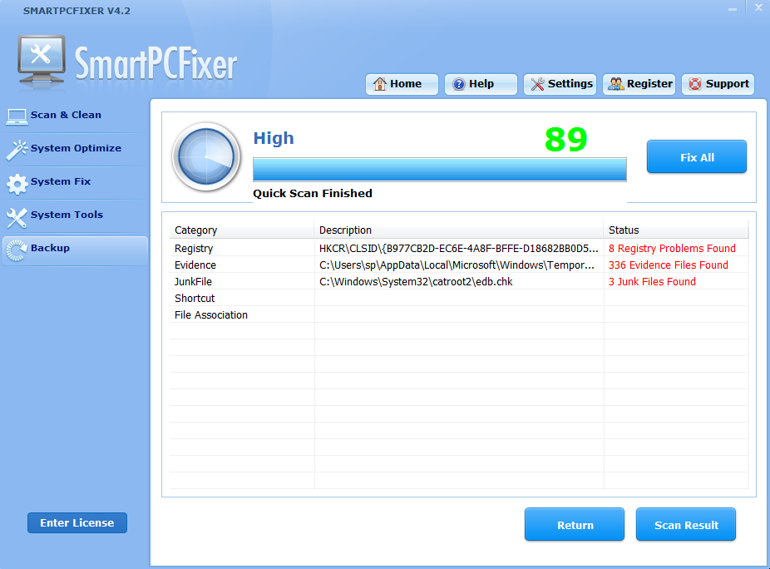Screen dimensions: 770x569
Task: Switch to the Backup section
Action: (x=50, y=249)
